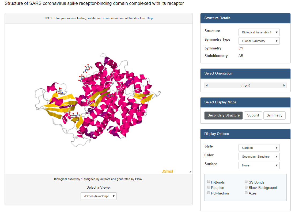Screen dimensions: 295x214
Task: Open the JSmol viewer selection dropdown
Action: coord(99,196)
